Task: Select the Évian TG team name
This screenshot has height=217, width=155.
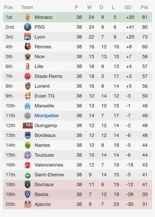Action: tap(44, 96)
